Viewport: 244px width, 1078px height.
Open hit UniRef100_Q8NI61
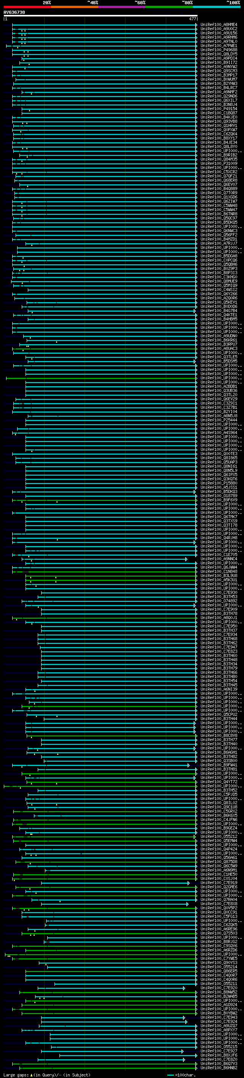[x=219, y=466]
